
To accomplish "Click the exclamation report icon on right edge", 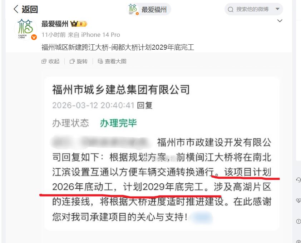I will 298,221.
